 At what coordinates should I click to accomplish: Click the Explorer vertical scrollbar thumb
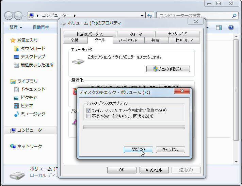(236, 90)
